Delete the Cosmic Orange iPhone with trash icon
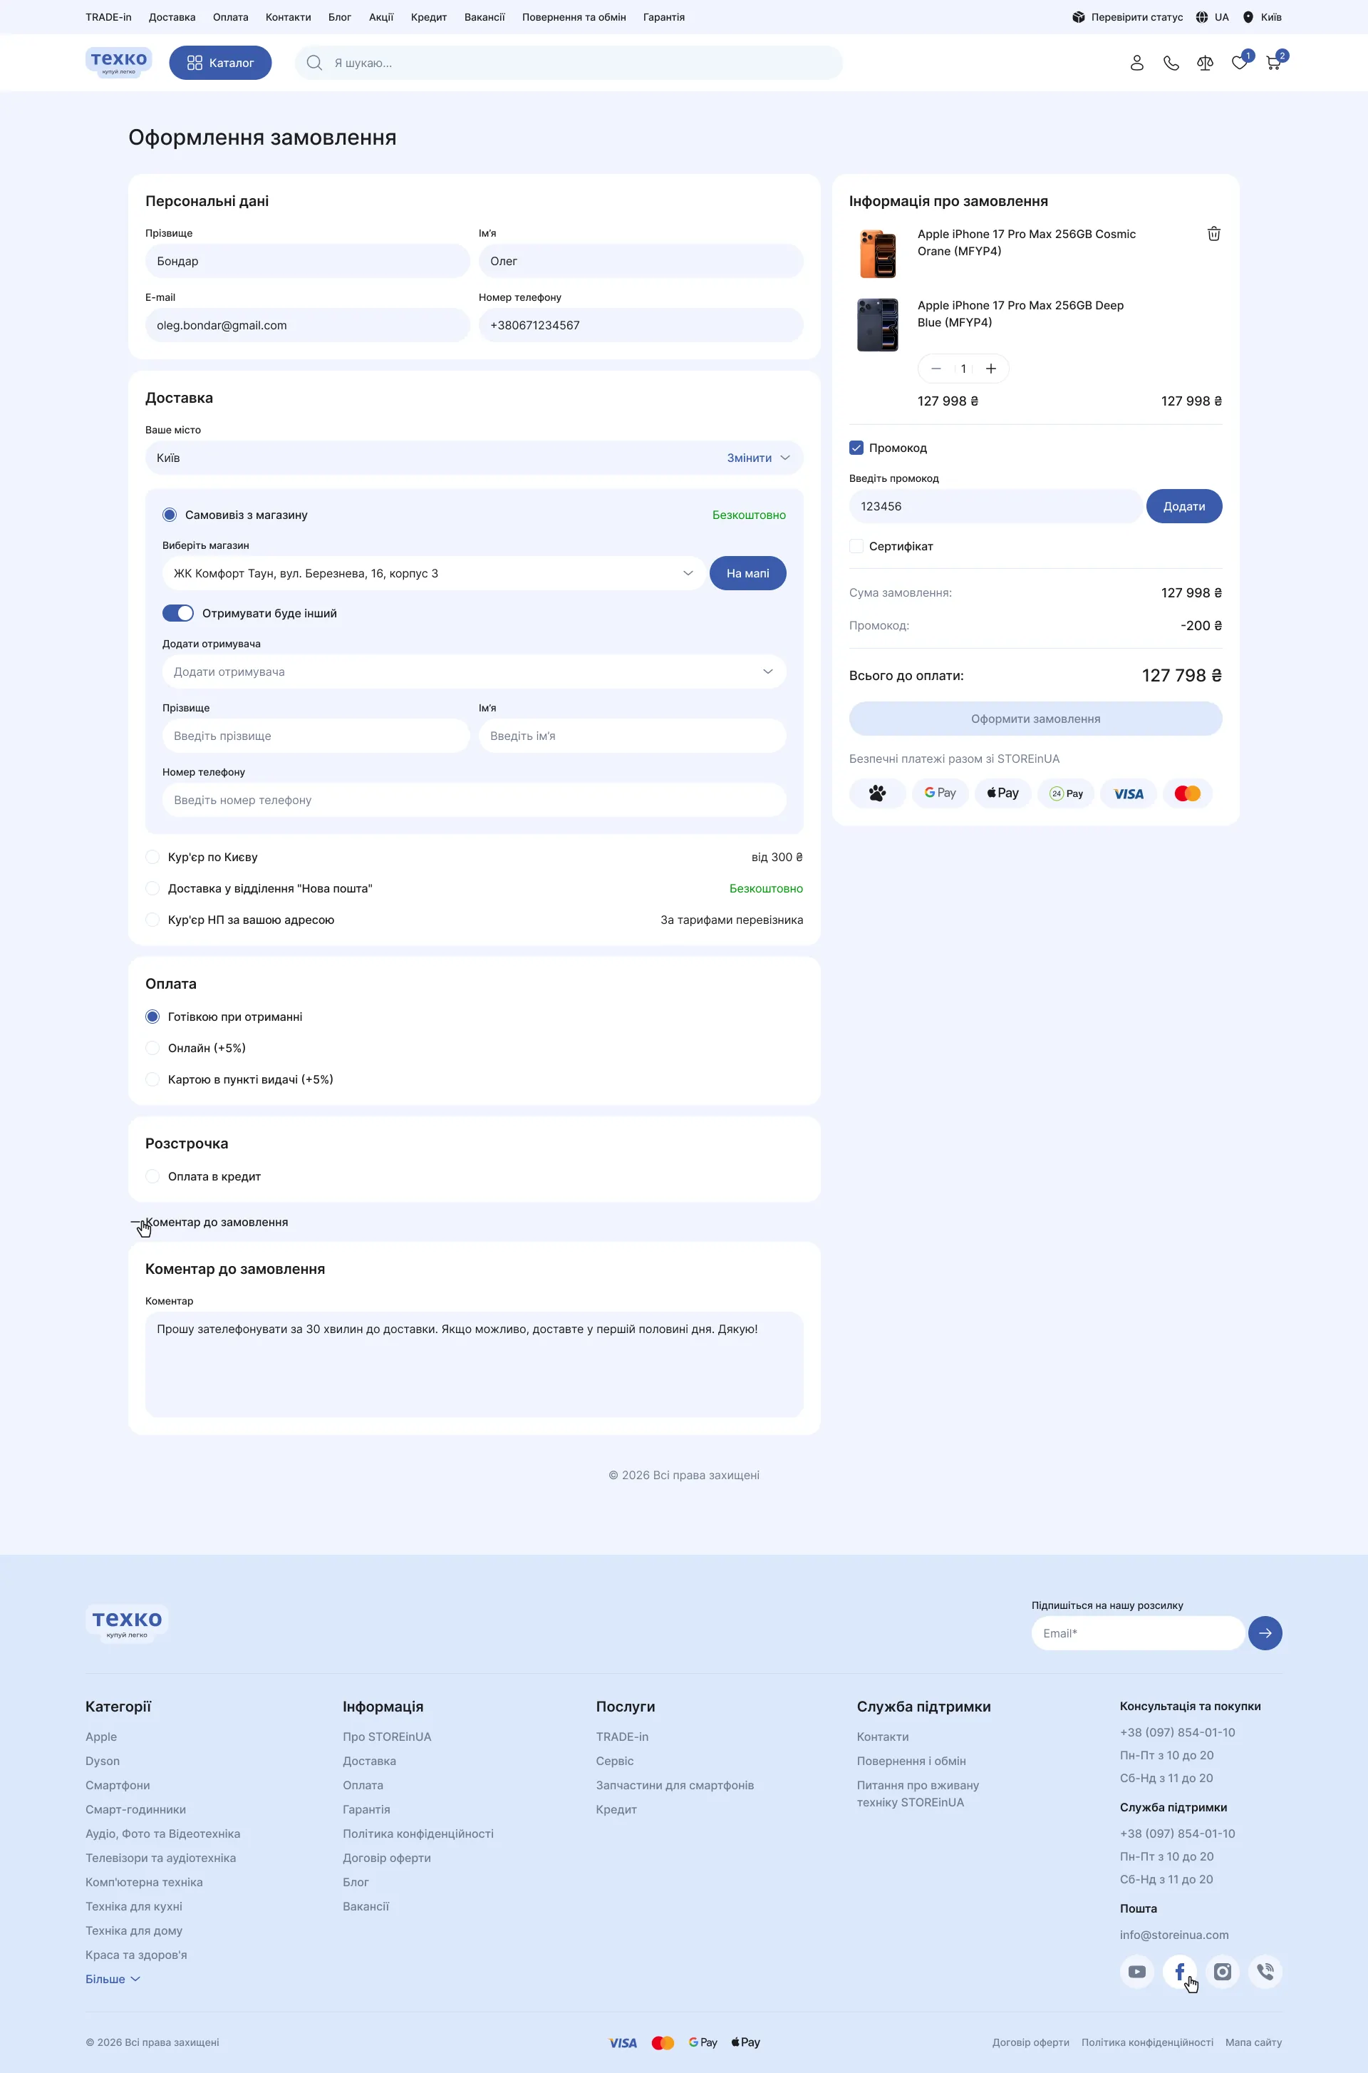The image size is (1368, 2073). pos(1213,234)
